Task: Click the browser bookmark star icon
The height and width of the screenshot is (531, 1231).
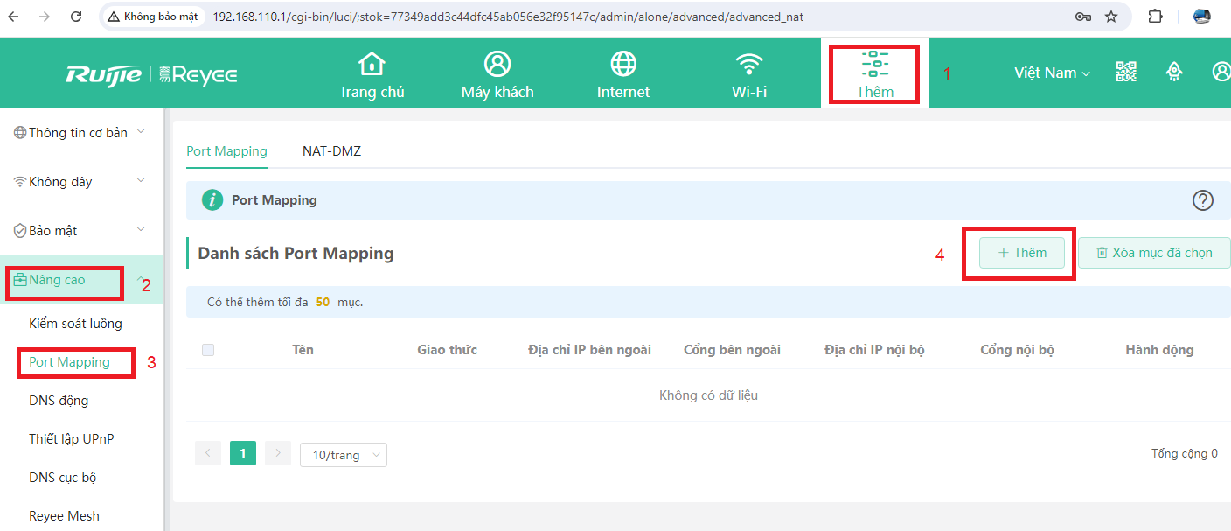Action: tap(1111, 17)
